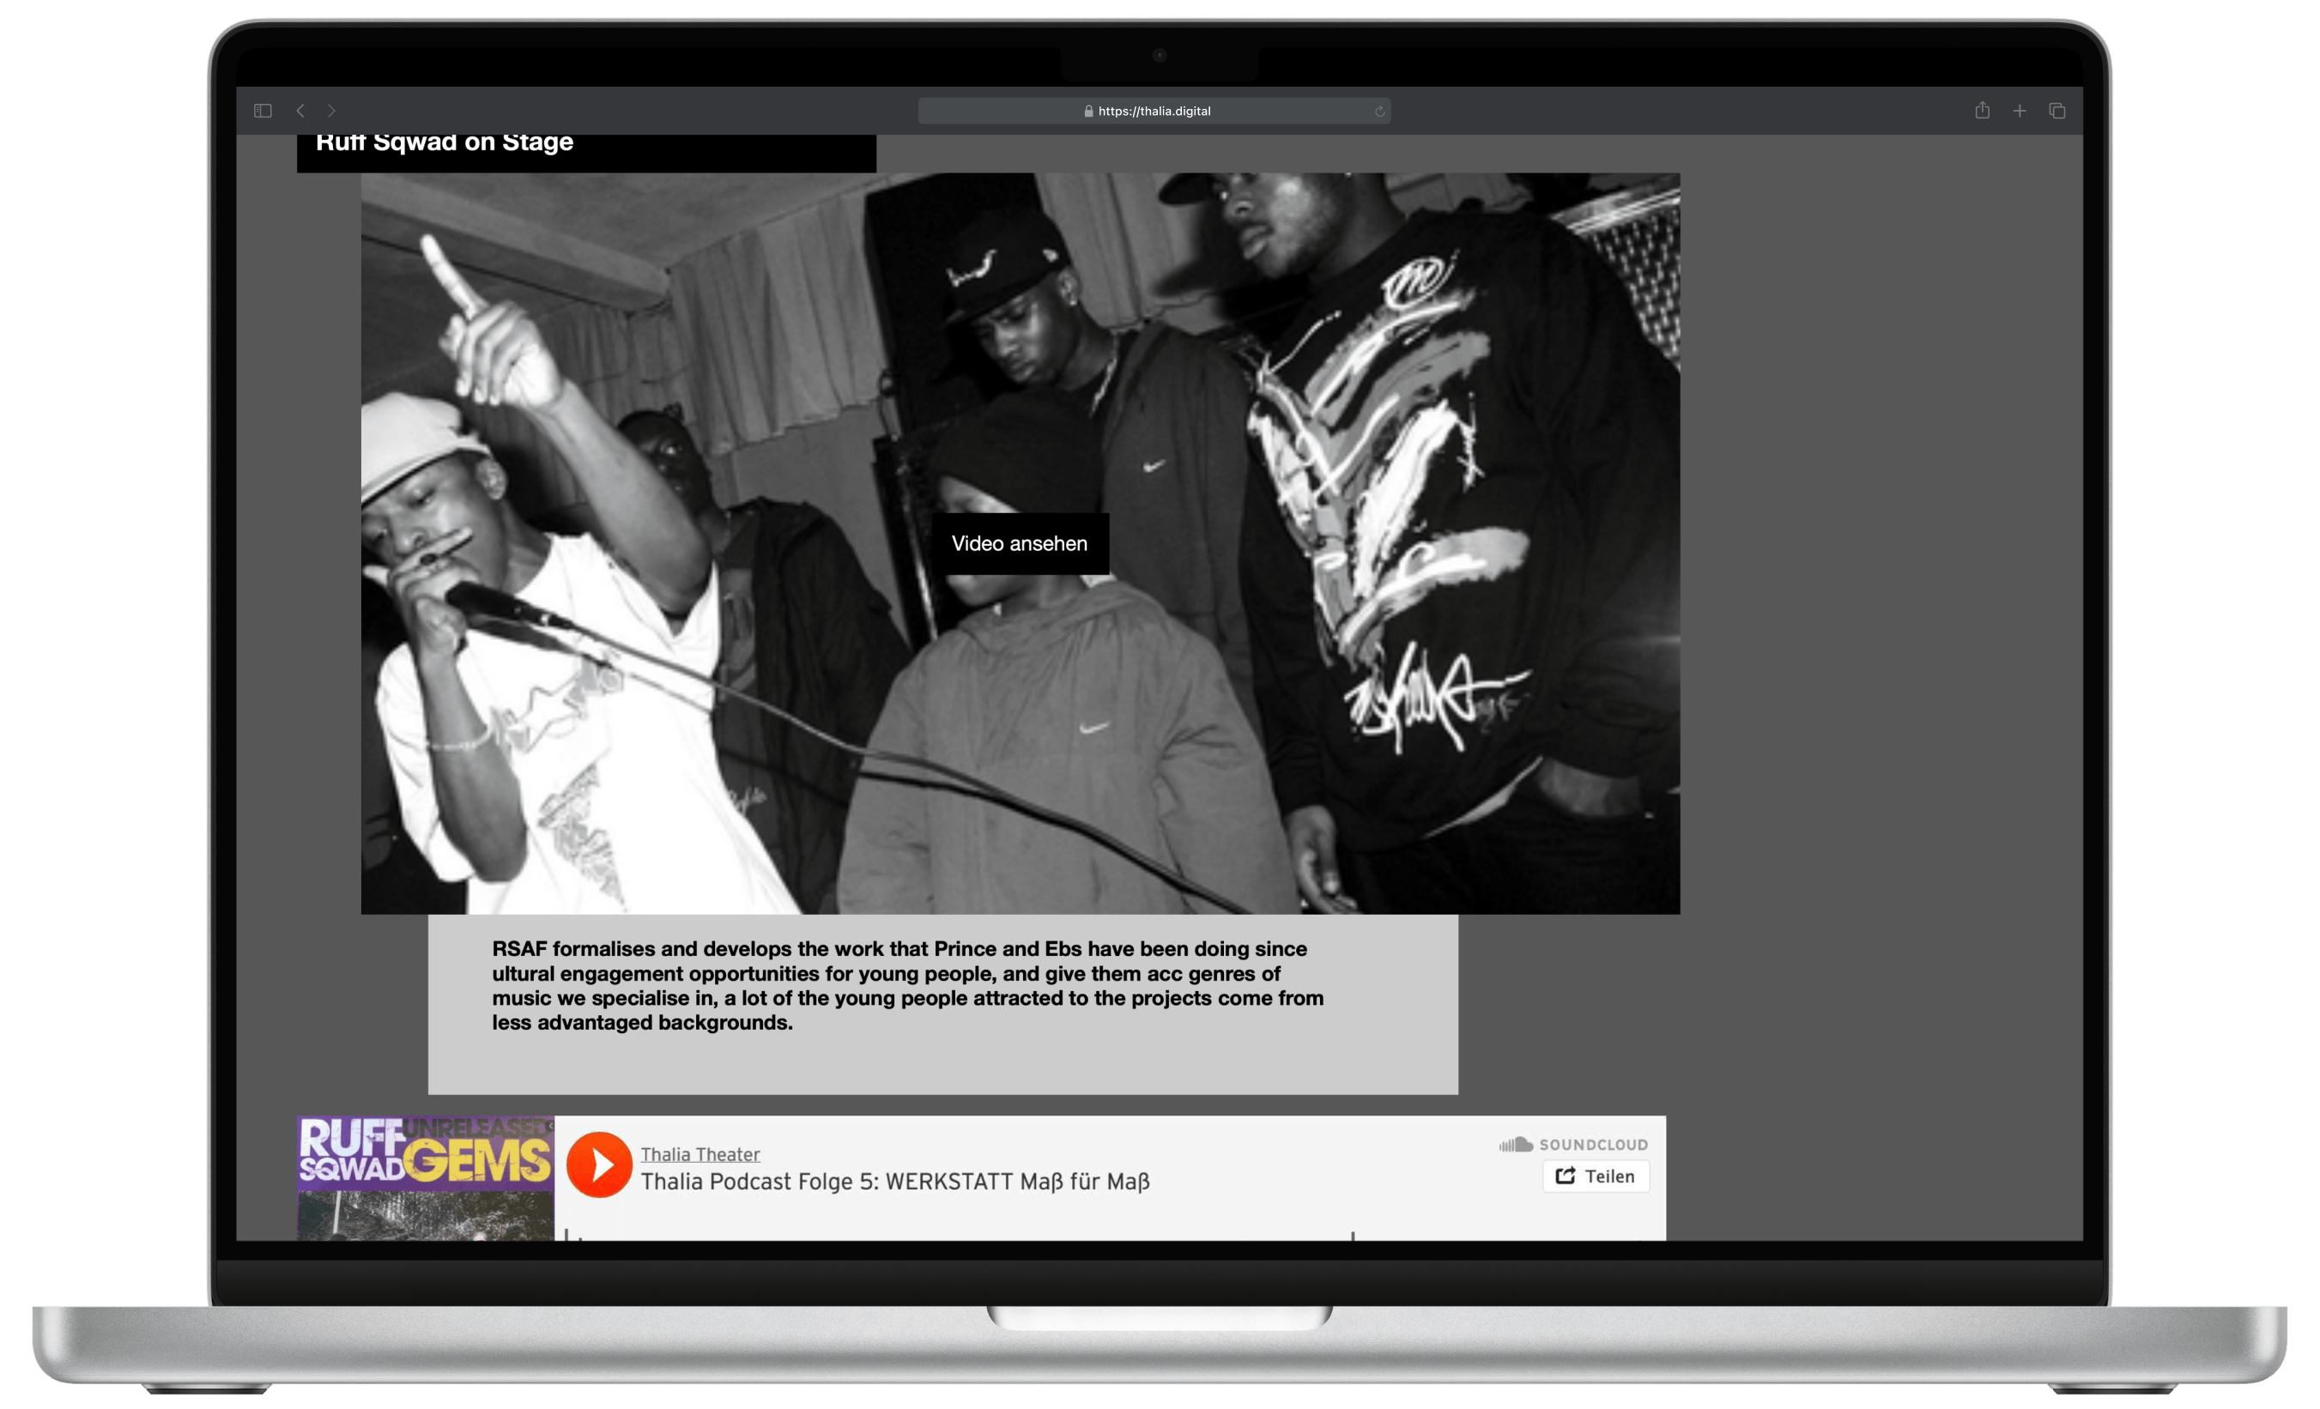The image size is (2320, 1409).
Task: Click the padlock icon in address bar
Action: [1088, 111]
